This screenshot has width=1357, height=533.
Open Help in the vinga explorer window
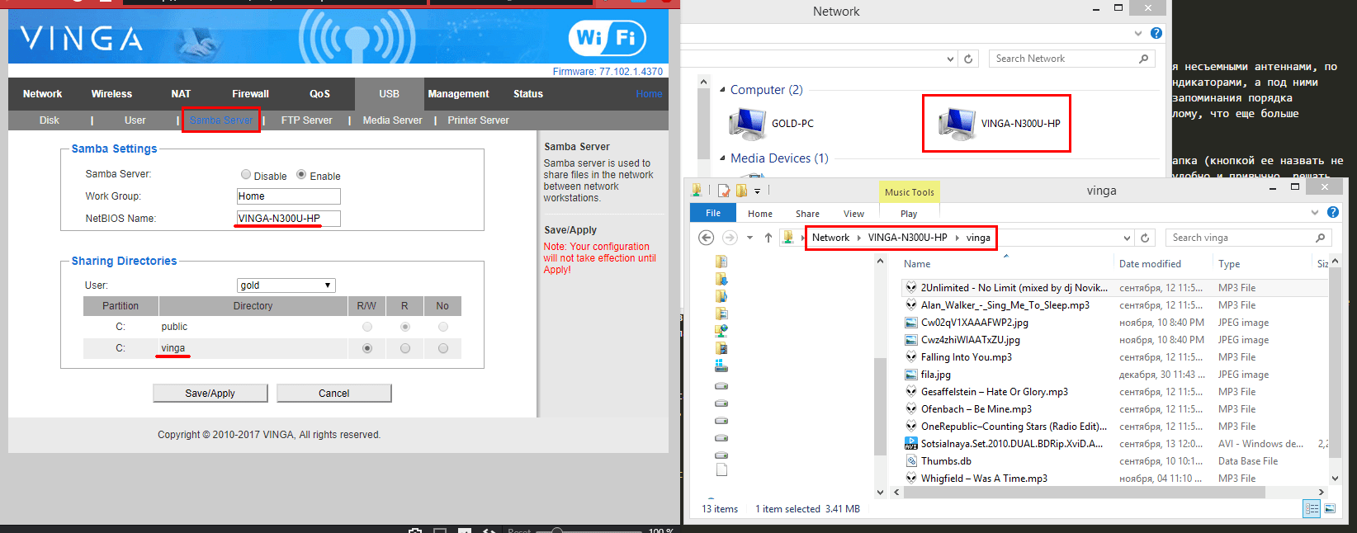pyautogui.click(x=1332, y=213)
